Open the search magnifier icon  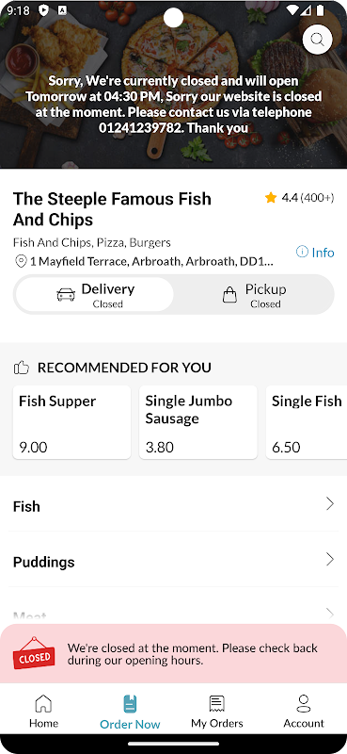[x=317, y=40]
